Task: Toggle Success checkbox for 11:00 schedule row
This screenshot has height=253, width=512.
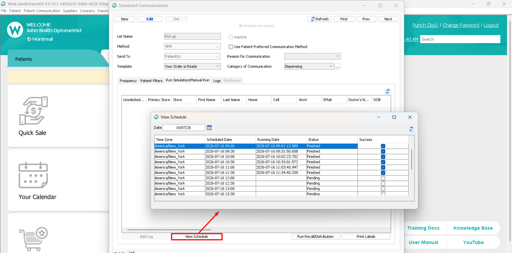Action: click(383, 167)
